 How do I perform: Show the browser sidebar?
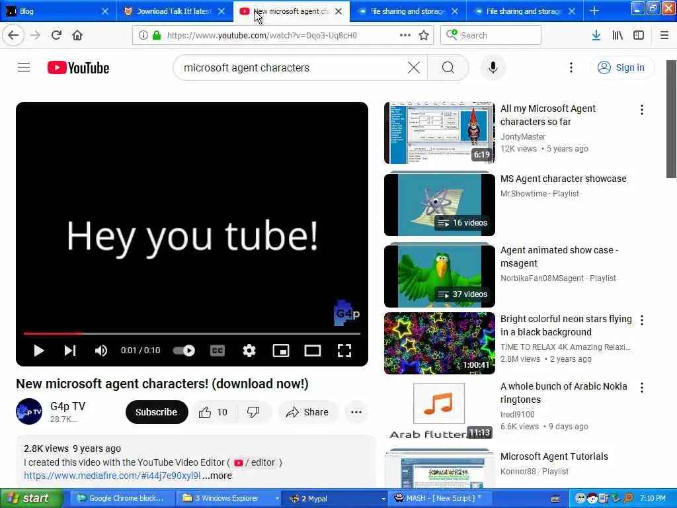pyautogui.click(x=639, y=36)
